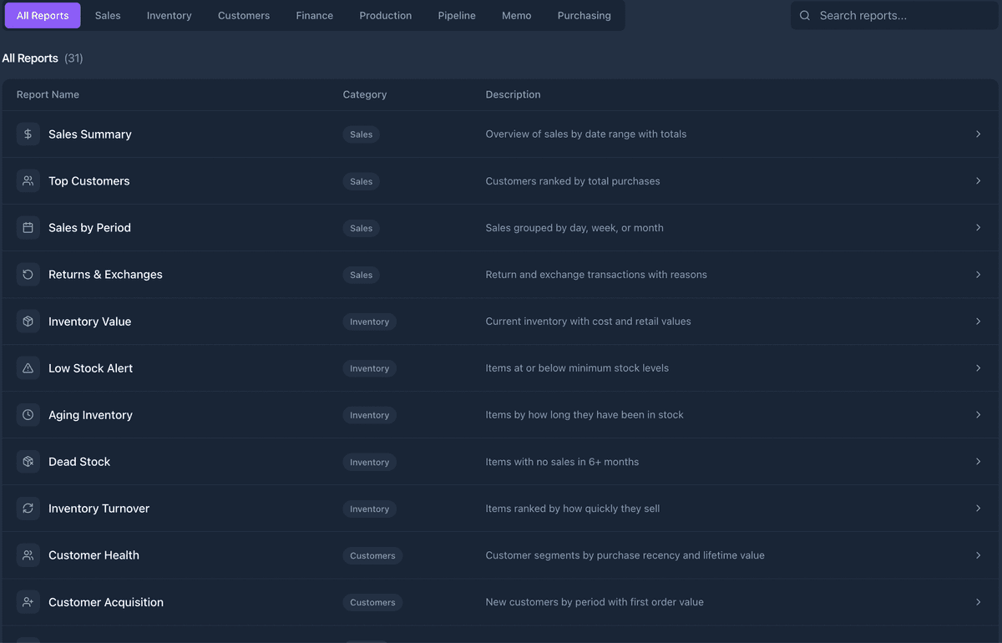Click 'Items ranked by how quickly they sell'
This screenshot has height=643, width=1002.
(573, 508)
